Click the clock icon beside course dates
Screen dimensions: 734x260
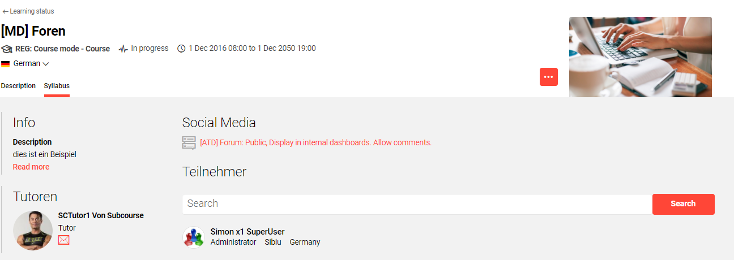[x=181, y=49]
